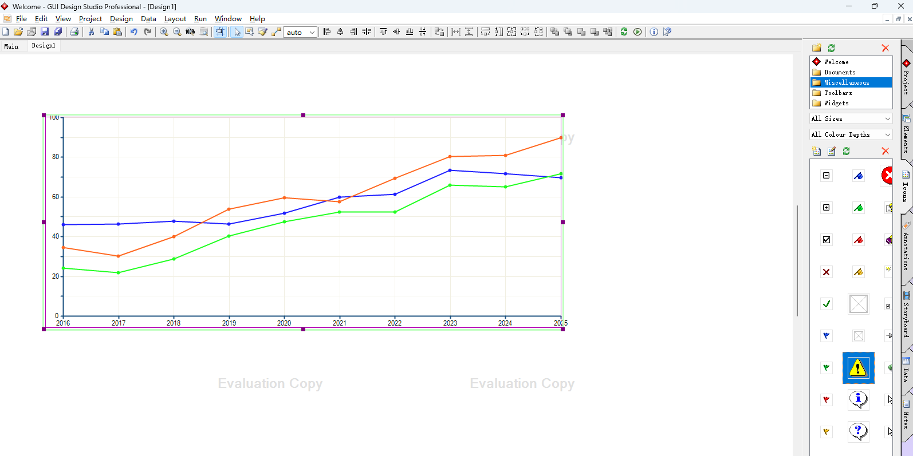Click the blue floppy disk Save icon

point(45,32)
